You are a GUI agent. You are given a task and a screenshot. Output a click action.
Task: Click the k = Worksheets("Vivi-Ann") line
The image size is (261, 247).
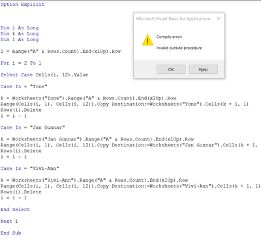coord(94,180)
